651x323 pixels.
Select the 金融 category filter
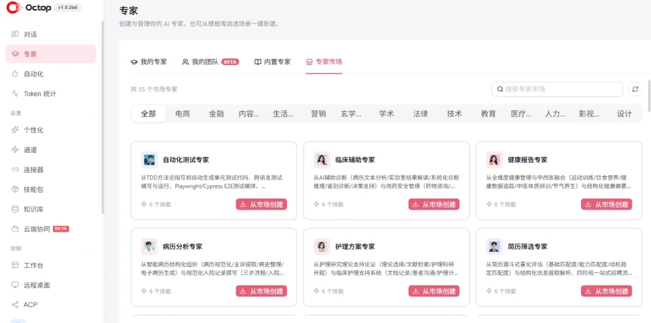coord(216,114)
